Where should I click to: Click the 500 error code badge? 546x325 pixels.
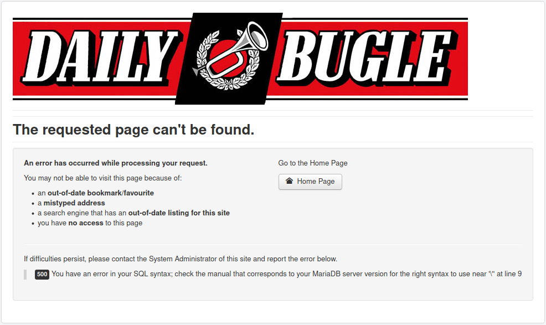pyautogui.click(x=42, y=274)
